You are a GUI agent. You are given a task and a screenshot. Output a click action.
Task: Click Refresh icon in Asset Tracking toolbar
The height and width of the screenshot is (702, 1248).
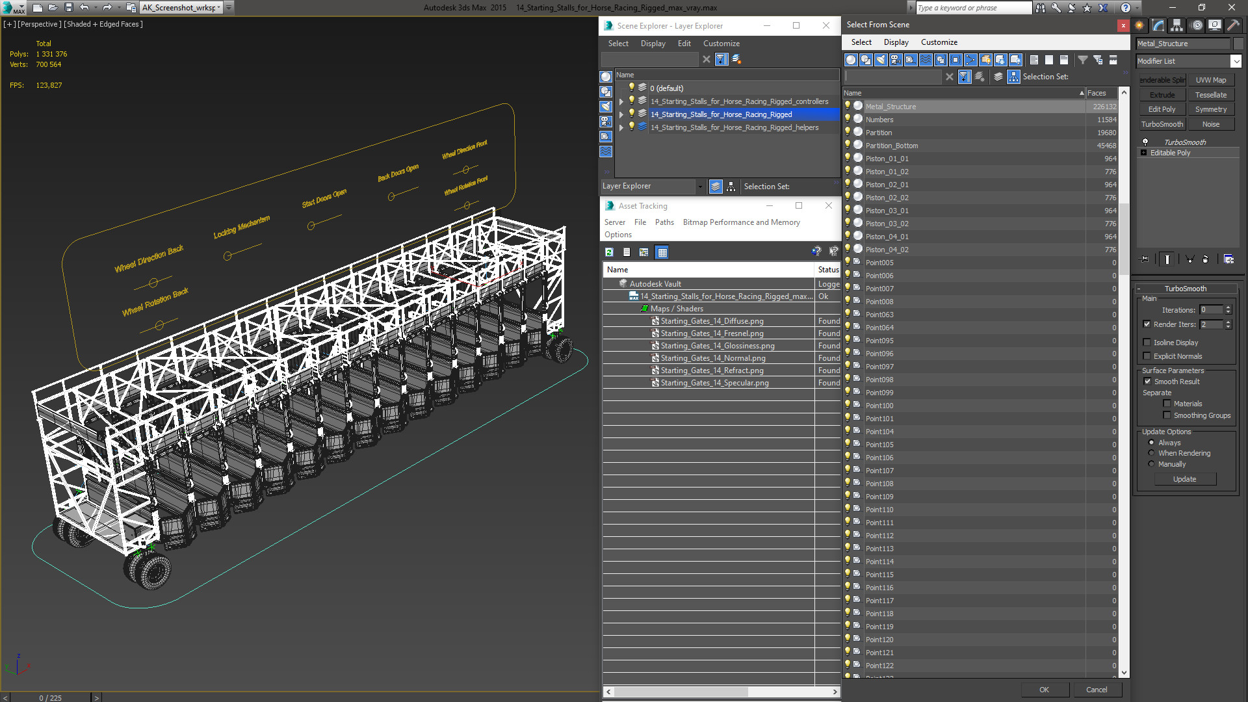[609, 252]
